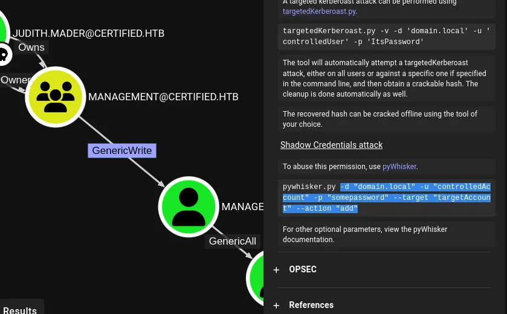Click the targetedKerberoast.py command code block
Screen dimensions: 507x314
click(387, 36)
